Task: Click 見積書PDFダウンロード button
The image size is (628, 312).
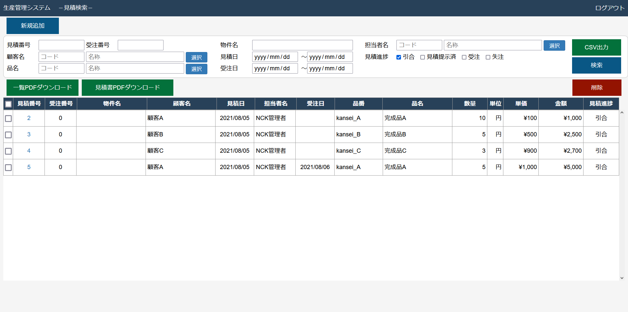Action: pos(127,88)
